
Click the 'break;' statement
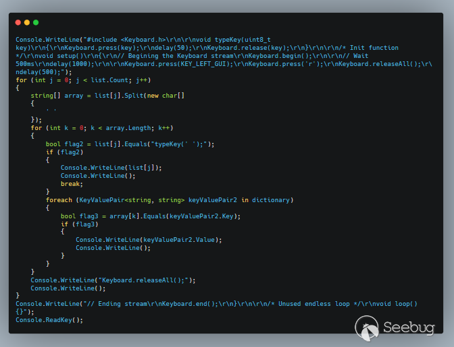click(x=72, y=183)
